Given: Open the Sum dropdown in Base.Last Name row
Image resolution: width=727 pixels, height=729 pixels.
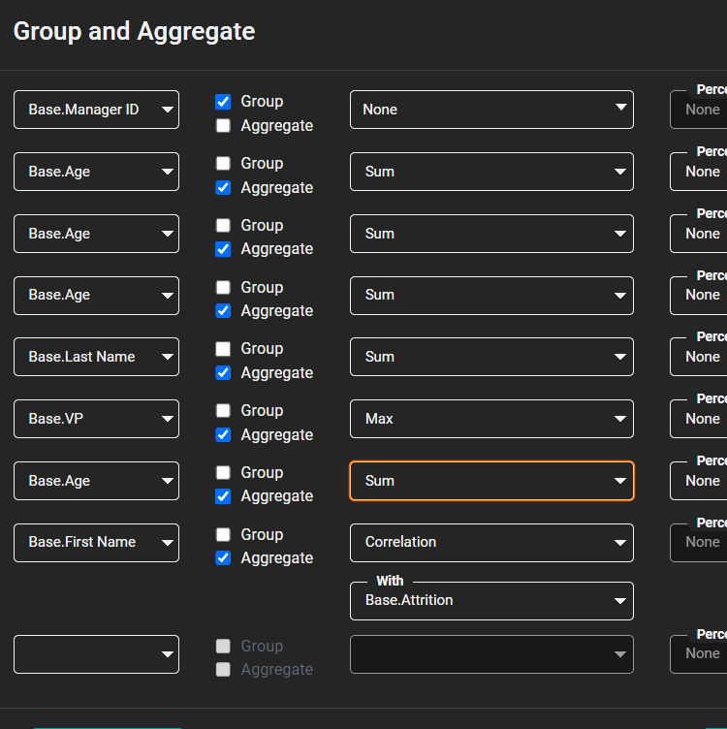Looking at the screenshot, I should 491,357.
